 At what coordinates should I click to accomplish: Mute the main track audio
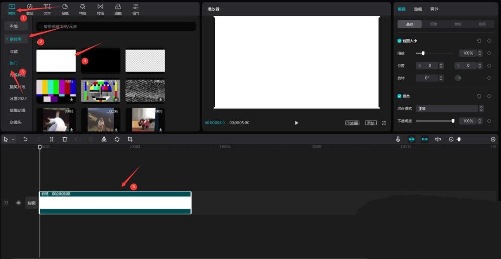(x=19, y=203)
